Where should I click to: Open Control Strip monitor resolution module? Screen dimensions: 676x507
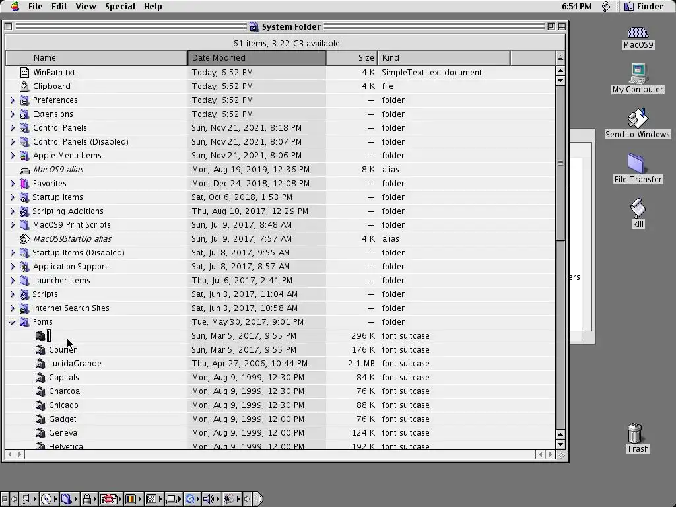click(153, 499)
